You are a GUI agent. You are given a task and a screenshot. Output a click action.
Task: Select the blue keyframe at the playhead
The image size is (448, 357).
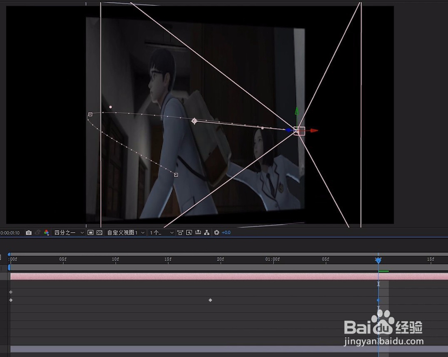tap(378, 301)
